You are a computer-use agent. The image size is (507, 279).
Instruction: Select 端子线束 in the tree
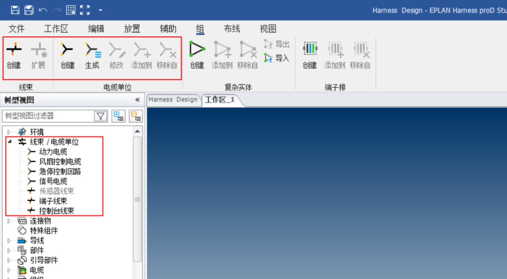pos(53,201)
